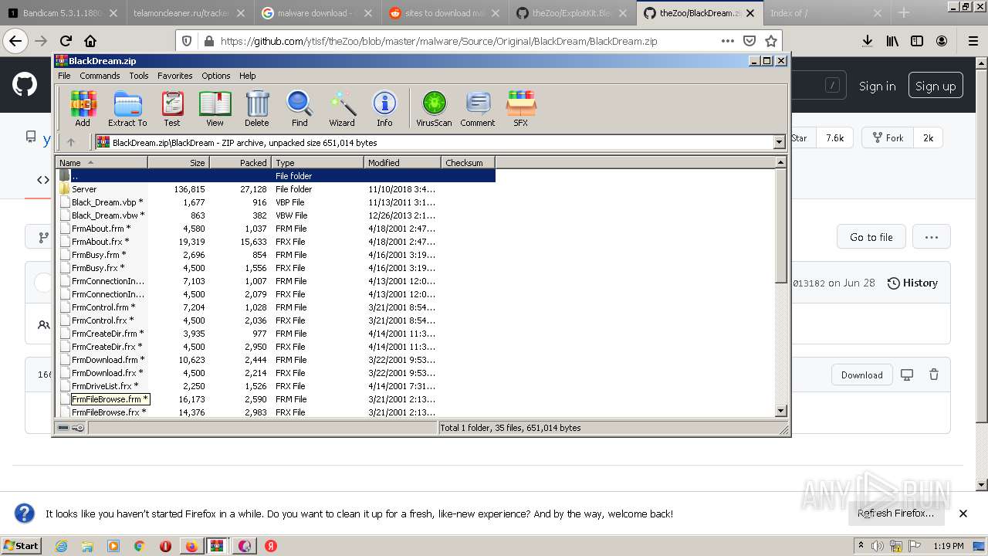The image size is (988, 556).
Task: Sort by the Checksum column header
Action: point(468,162)
